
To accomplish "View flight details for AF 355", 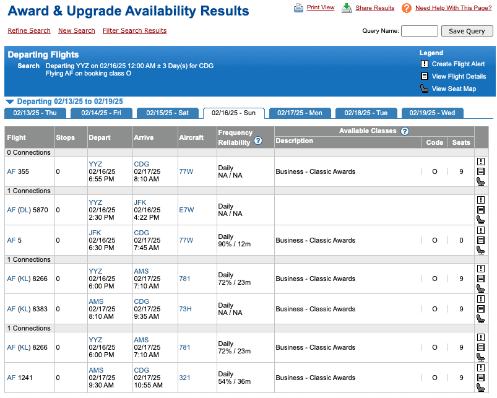I will [x=481, y=171].
